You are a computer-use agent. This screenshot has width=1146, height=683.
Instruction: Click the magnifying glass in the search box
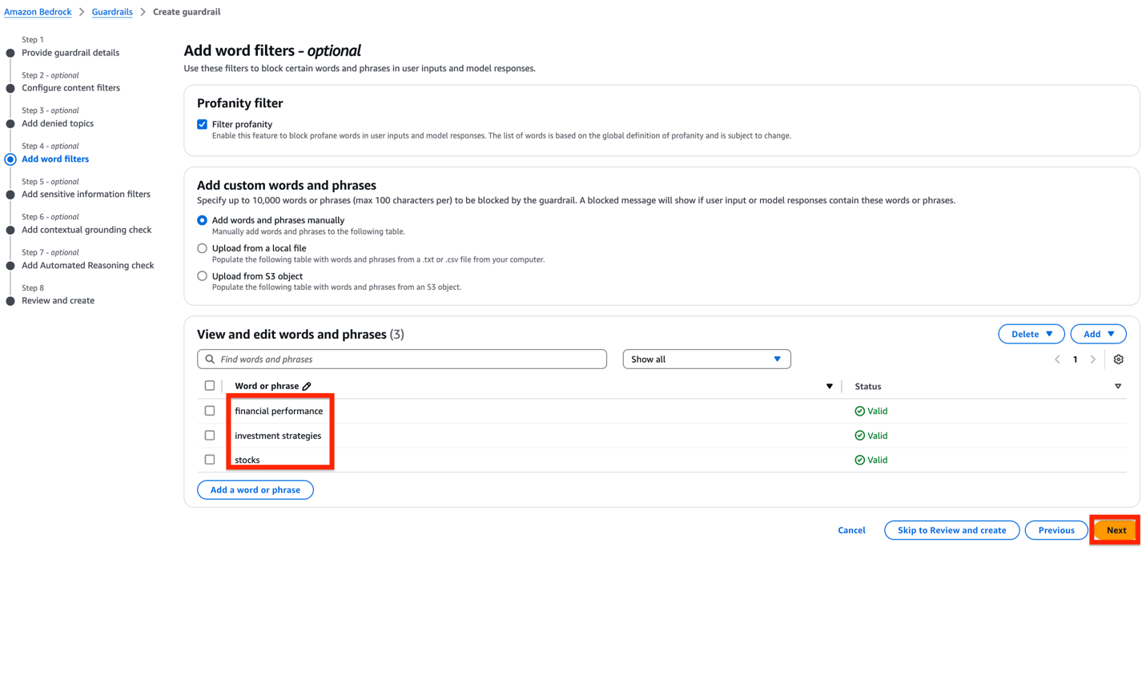point(210,359)
